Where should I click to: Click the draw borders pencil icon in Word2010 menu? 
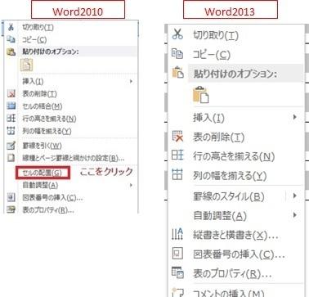point(11,146)
